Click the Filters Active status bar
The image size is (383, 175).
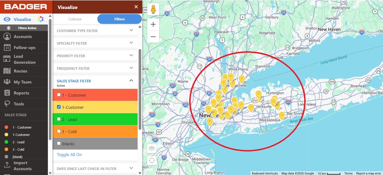[x=24, y=28]
